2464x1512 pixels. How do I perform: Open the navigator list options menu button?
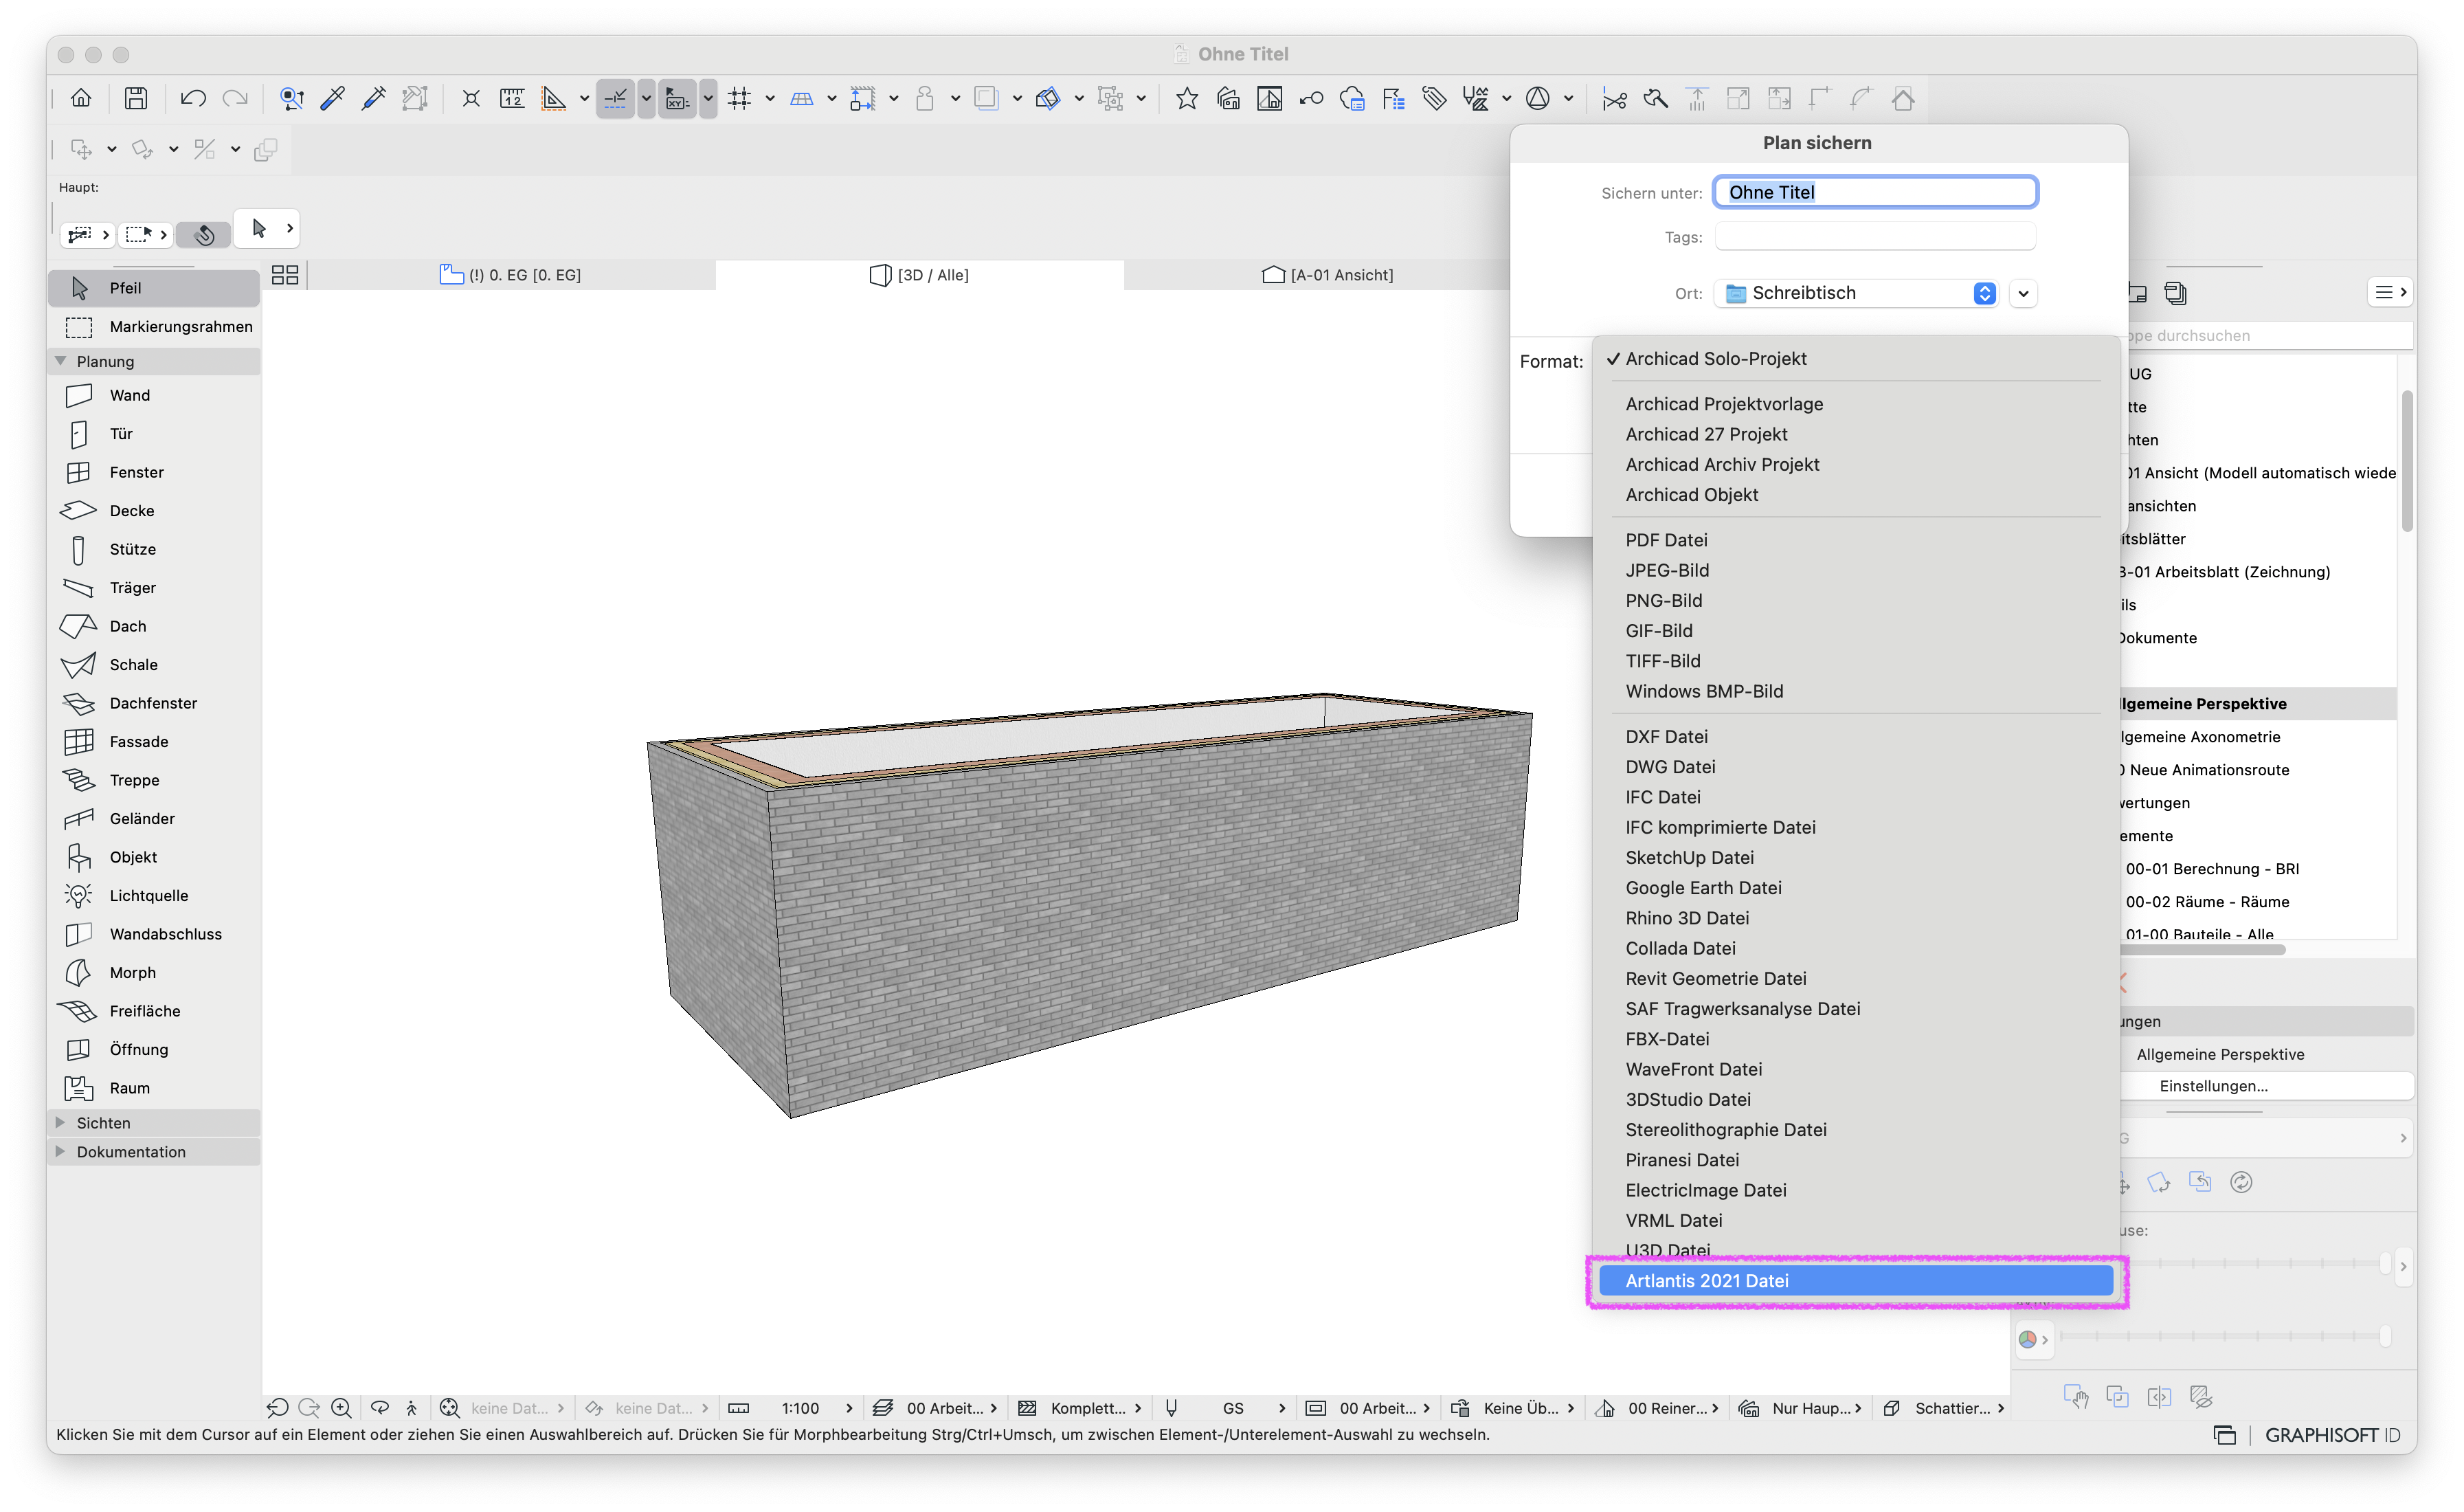[2391, 292]
